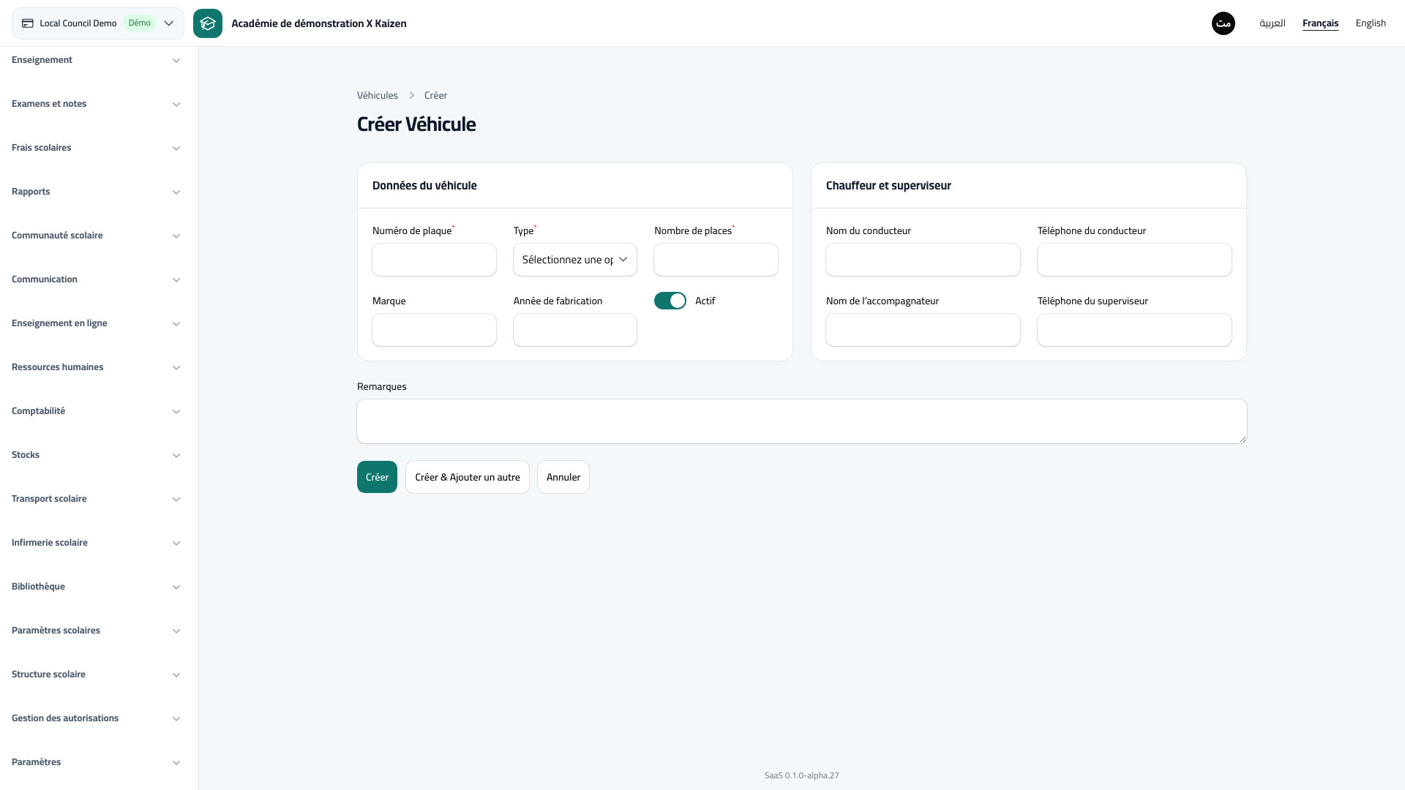Expand the Transport scolaire sidebar section
The image size is (1405, 790).
[97, 499]
